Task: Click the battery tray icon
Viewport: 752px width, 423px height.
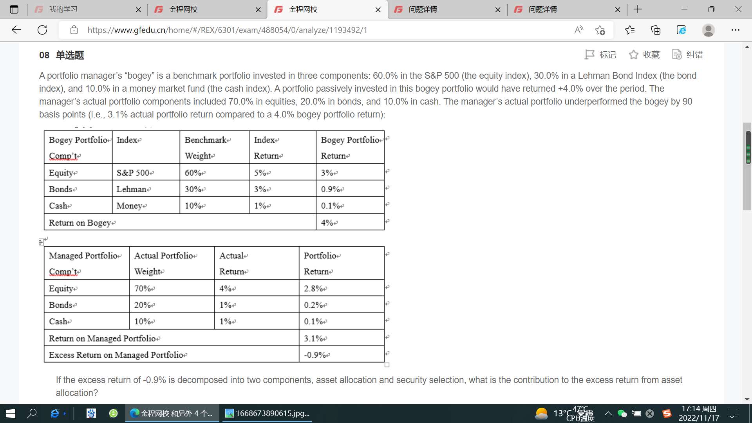Action: tap(636, 413)
